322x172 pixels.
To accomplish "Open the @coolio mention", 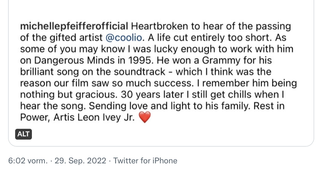I will coord(124,38).
